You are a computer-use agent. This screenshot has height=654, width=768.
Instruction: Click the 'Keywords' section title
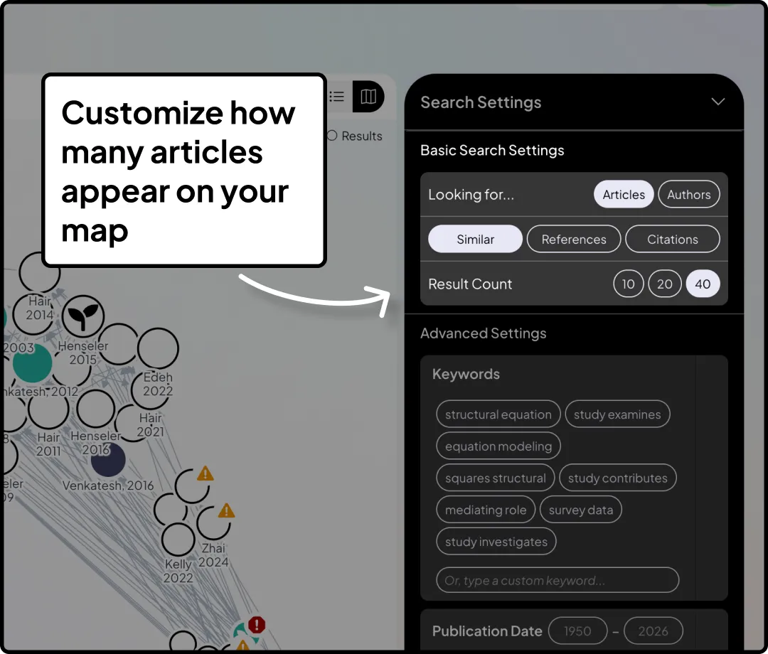click(x=466, y=374)
